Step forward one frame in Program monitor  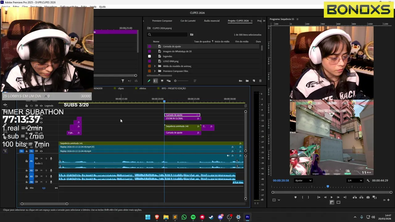point(338,197)
